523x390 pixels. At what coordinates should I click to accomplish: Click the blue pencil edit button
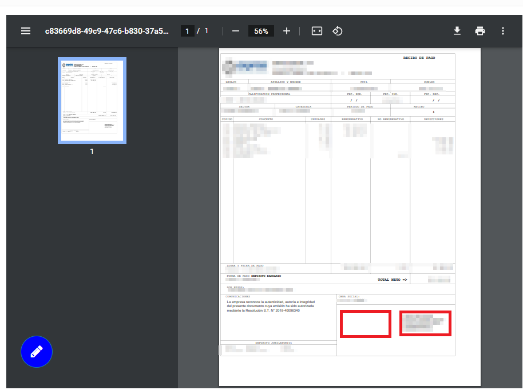pos(37,352)
